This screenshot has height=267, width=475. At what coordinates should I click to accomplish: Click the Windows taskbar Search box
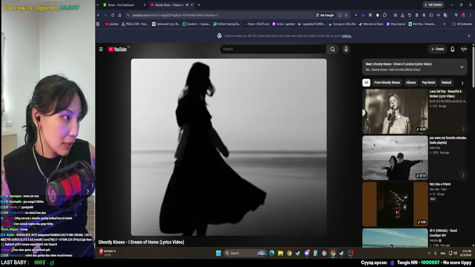245,253
